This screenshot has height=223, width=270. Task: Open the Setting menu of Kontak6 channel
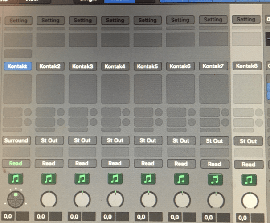point(180,20)
